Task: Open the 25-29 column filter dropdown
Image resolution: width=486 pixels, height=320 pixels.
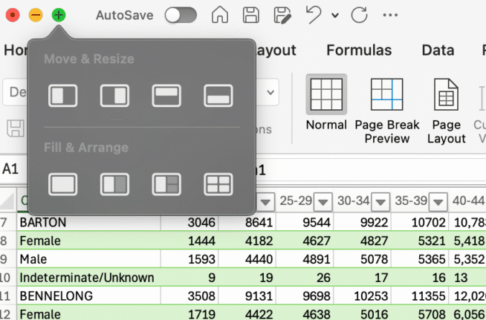Action: click(x=323, y=201)
